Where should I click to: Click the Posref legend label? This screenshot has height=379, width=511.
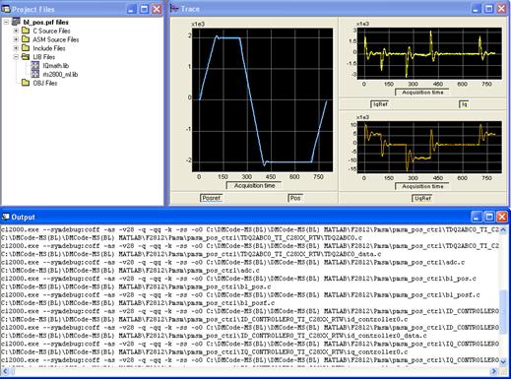click(212, 198)
